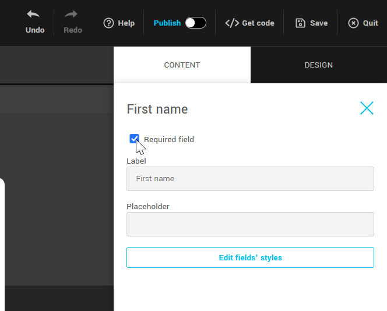Image resolution: width=387 pixels, height=311 pixels.
Task: Click the Required field label text
Action: click(x=169, y=140)
